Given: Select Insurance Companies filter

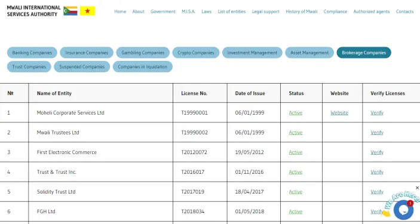Looking at the screenshot, I should coord(87,53).
